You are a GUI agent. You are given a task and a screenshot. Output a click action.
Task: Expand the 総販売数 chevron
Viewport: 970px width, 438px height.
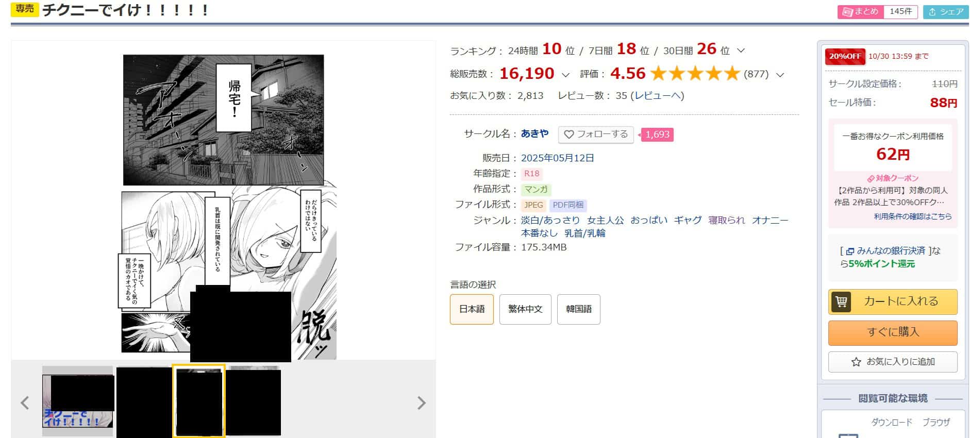click(565, 75)
